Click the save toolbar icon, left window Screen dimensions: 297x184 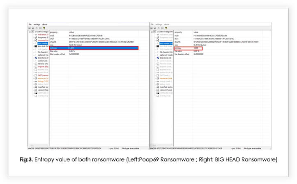pyautogui.click(x=33, y=28)
